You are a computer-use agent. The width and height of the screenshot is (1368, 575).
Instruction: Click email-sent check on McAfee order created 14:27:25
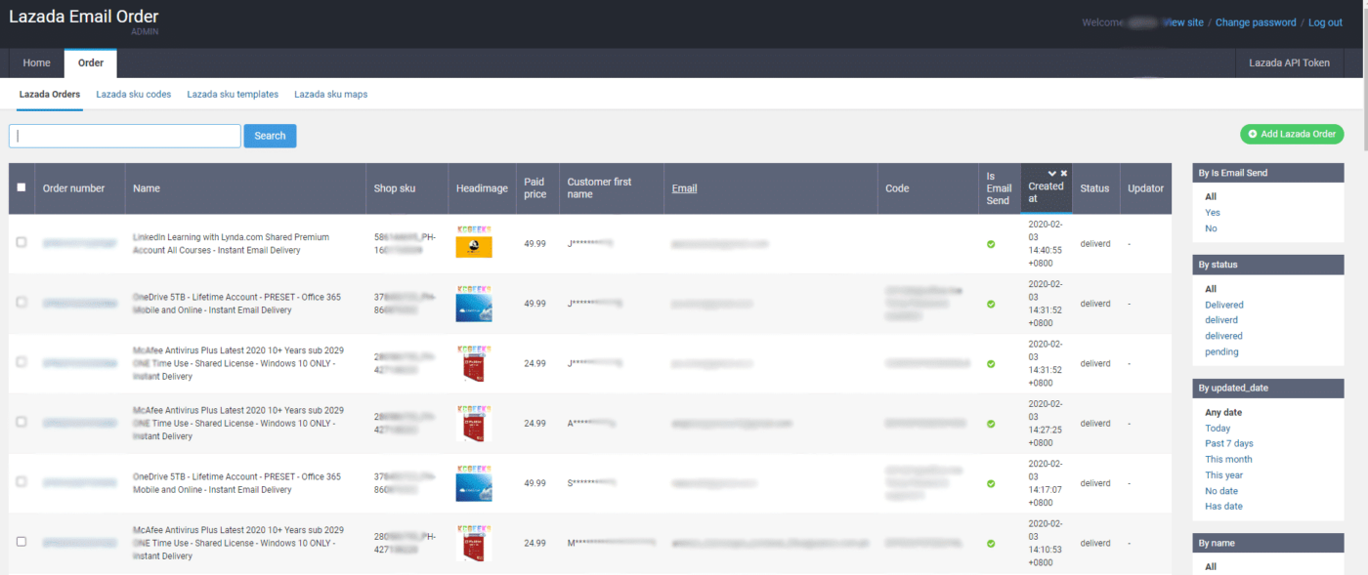pyautogui.click(x=991, y=424)
